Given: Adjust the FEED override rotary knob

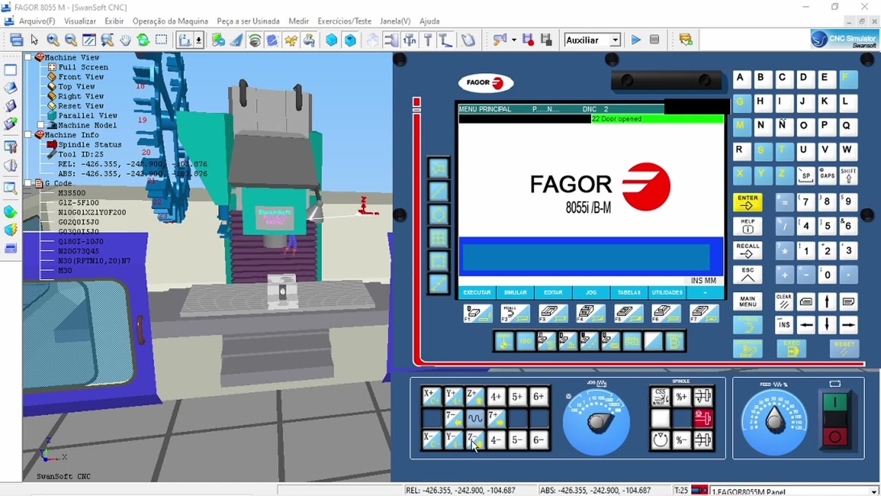Looking at the screenshot, I should [774, 420].
